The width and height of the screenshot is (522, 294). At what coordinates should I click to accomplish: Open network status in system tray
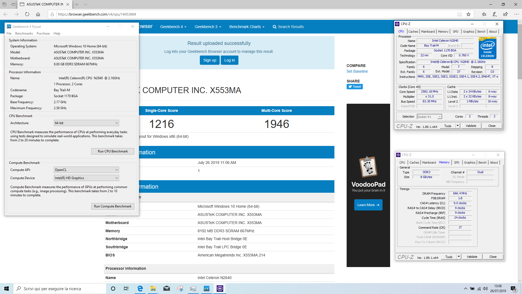click(479, 289)
